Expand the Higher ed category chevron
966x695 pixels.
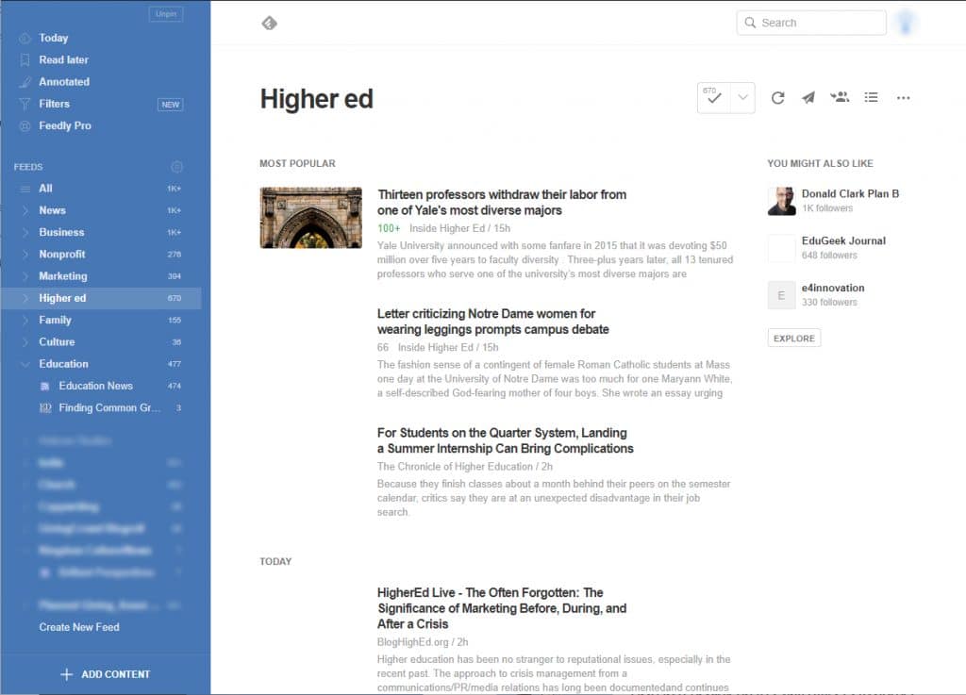click(25, 299)
